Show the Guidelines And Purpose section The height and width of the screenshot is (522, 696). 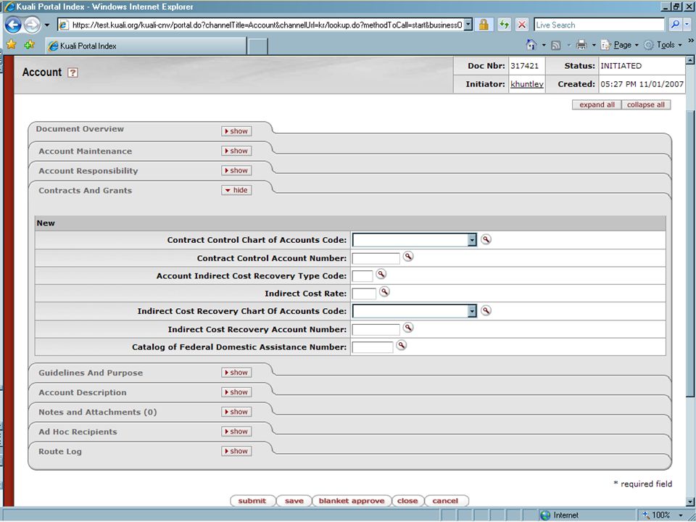point(236,373)
